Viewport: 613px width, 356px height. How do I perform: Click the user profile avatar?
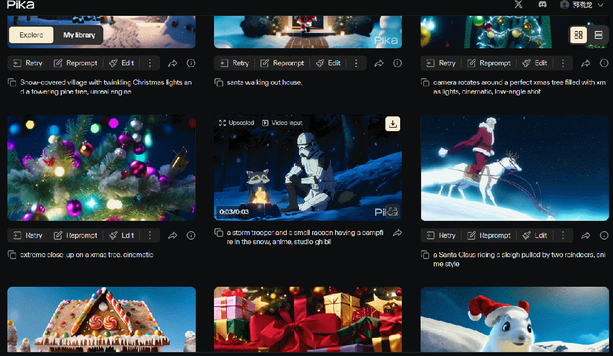pyautogui.click(x=565, y=5)
